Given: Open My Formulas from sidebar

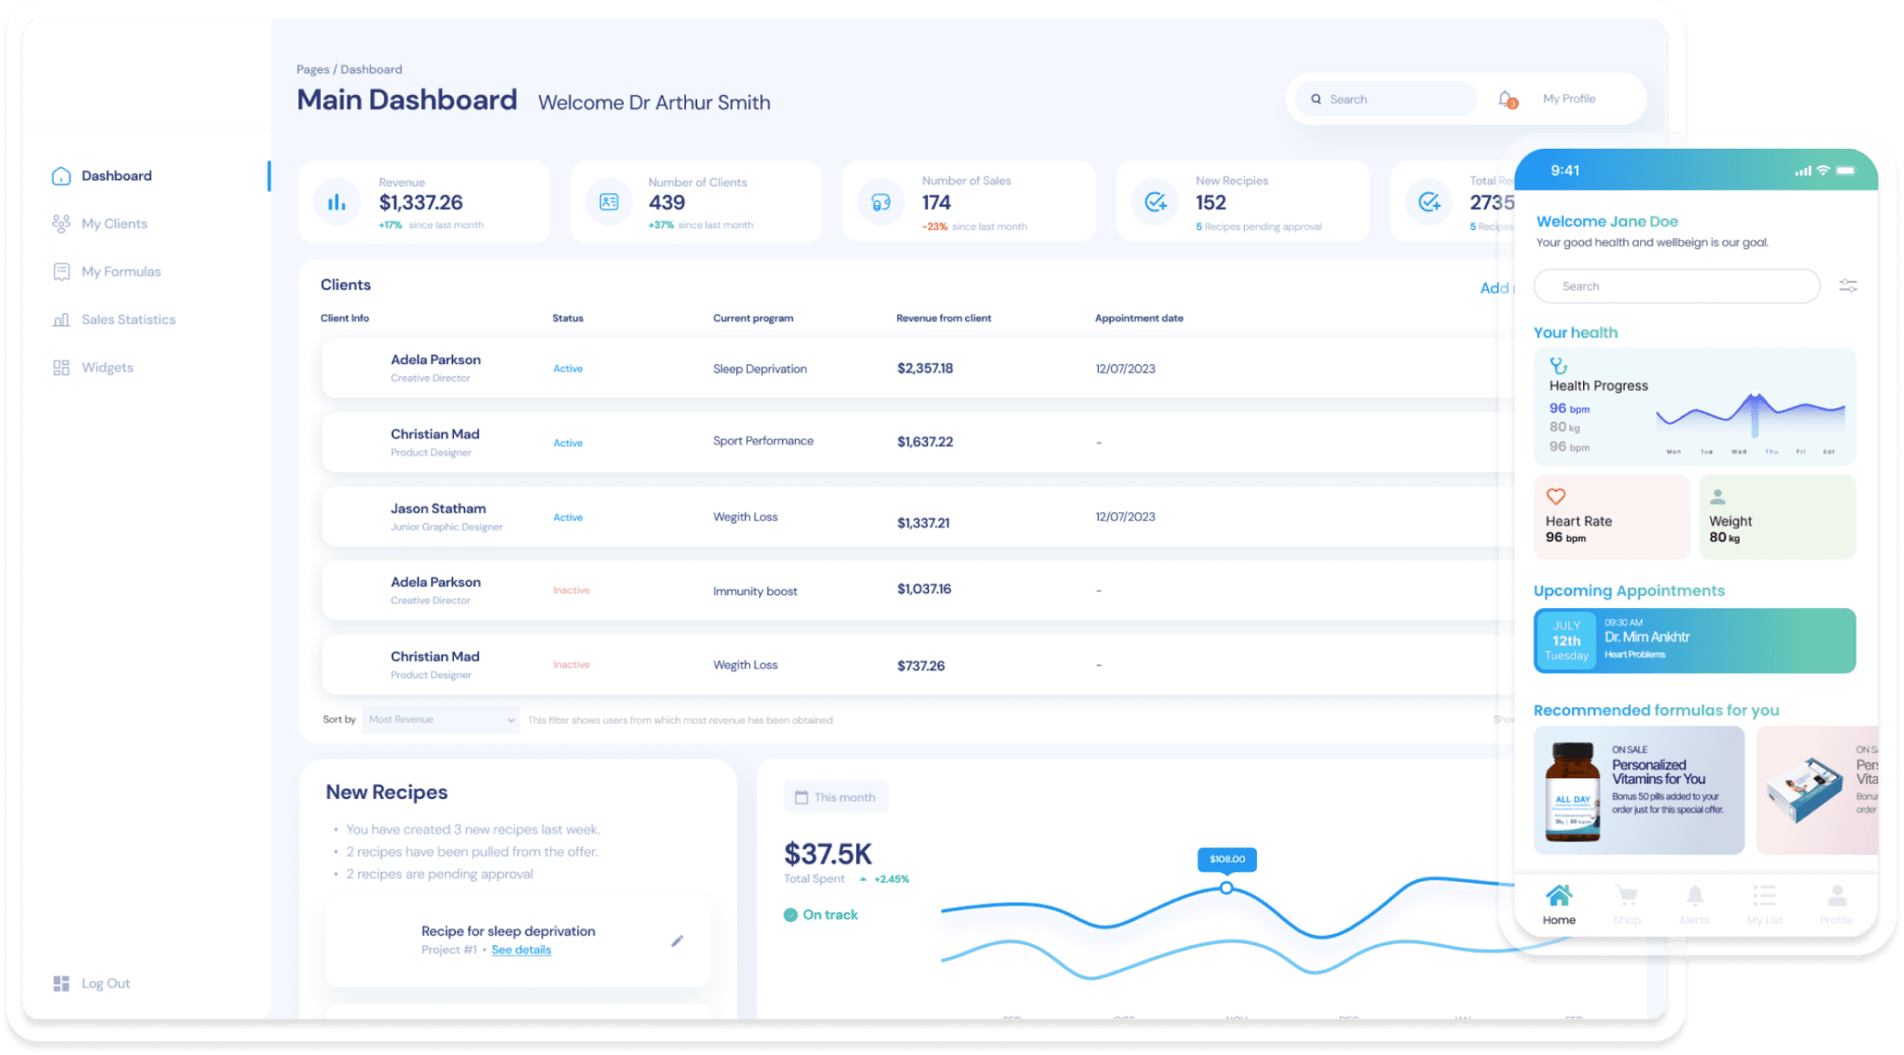Looking at the screenshot, I should coord(121,272).
